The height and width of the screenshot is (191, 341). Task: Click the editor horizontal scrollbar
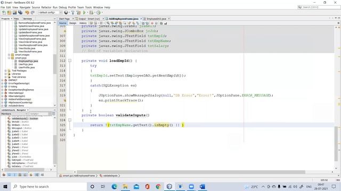pos(191,172)
